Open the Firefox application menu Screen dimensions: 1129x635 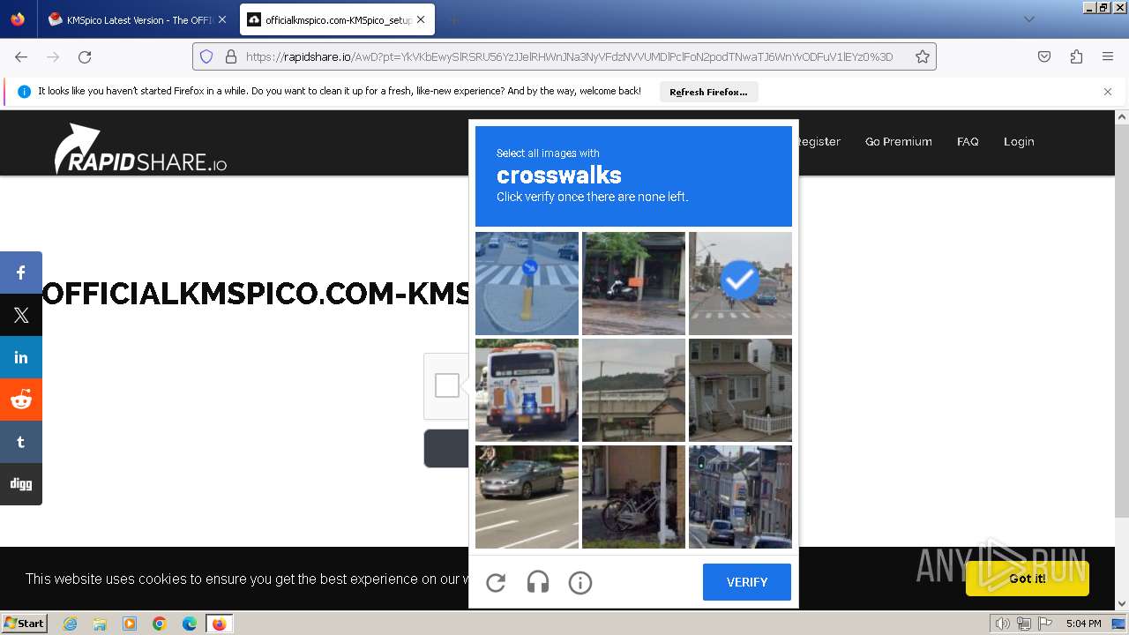pyautogui.click(x=1108, y=56)
